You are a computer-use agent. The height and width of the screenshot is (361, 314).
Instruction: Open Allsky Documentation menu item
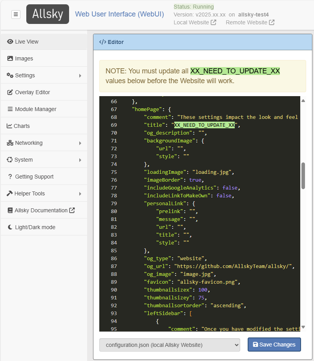(41, 210)
